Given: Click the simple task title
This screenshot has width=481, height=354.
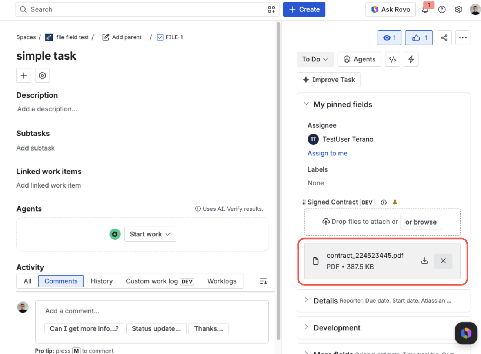Looking at the screenshot, I should pos(46,56).
